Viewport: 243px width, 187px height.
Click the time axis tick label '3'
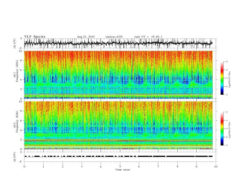tap(82, 167)
